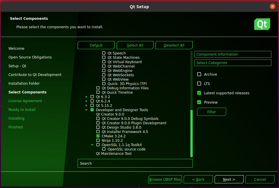
Task: Click the Finished step label
Action: click(x=15, y=127)
